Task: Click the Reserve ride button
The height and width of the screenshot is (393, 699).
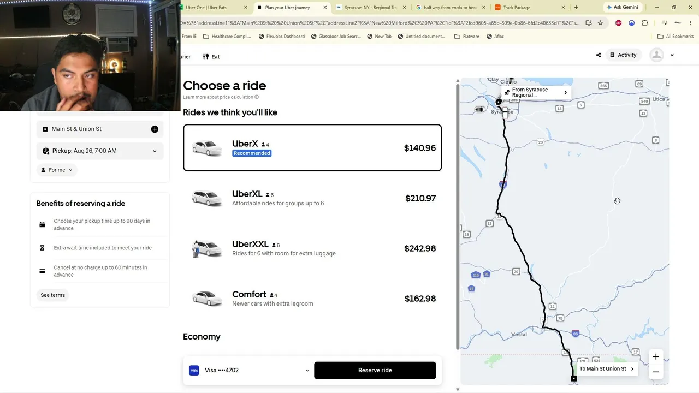Action: click(375, 370)
